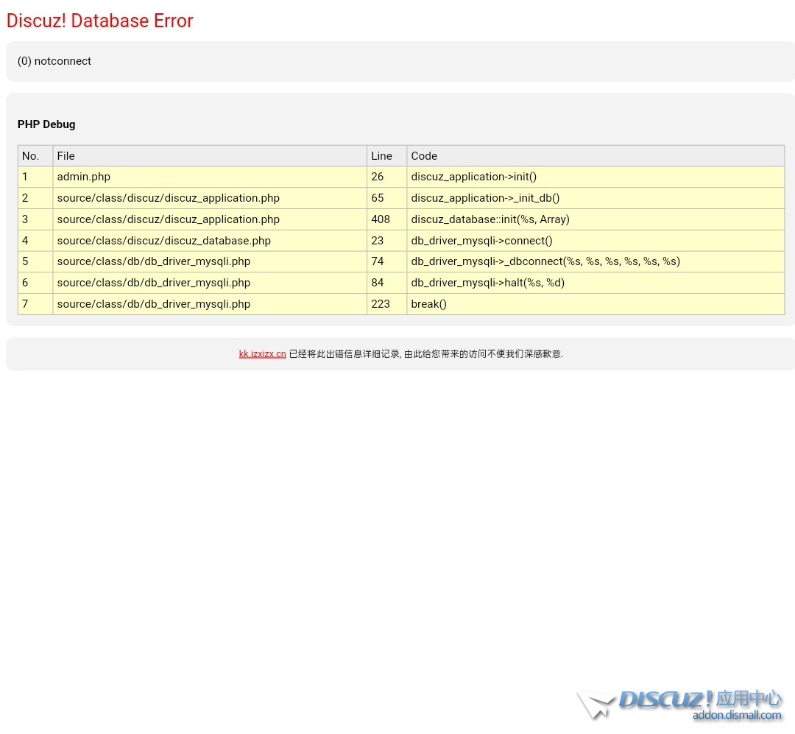Open the kk.jzxjzx.cn link

[x=262, y=354]
